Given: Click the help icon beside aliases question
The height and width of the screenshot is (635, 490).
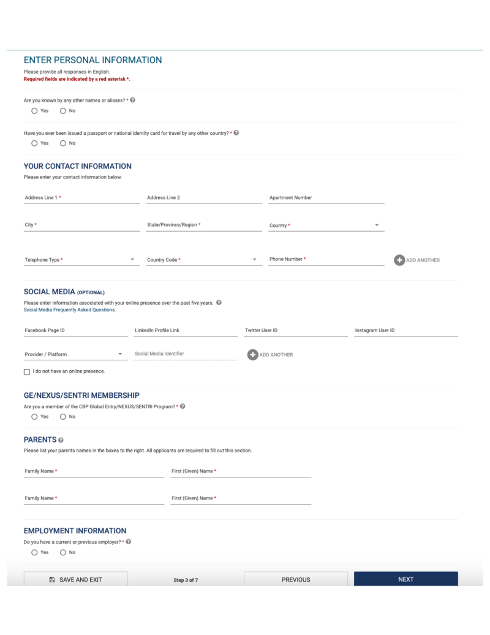Looking at the screenshot, I should [132, 100].
